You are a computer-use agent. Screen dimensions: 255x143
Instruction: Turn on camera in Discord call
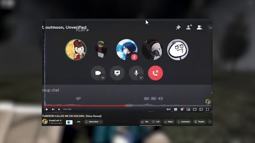(98, 73)
